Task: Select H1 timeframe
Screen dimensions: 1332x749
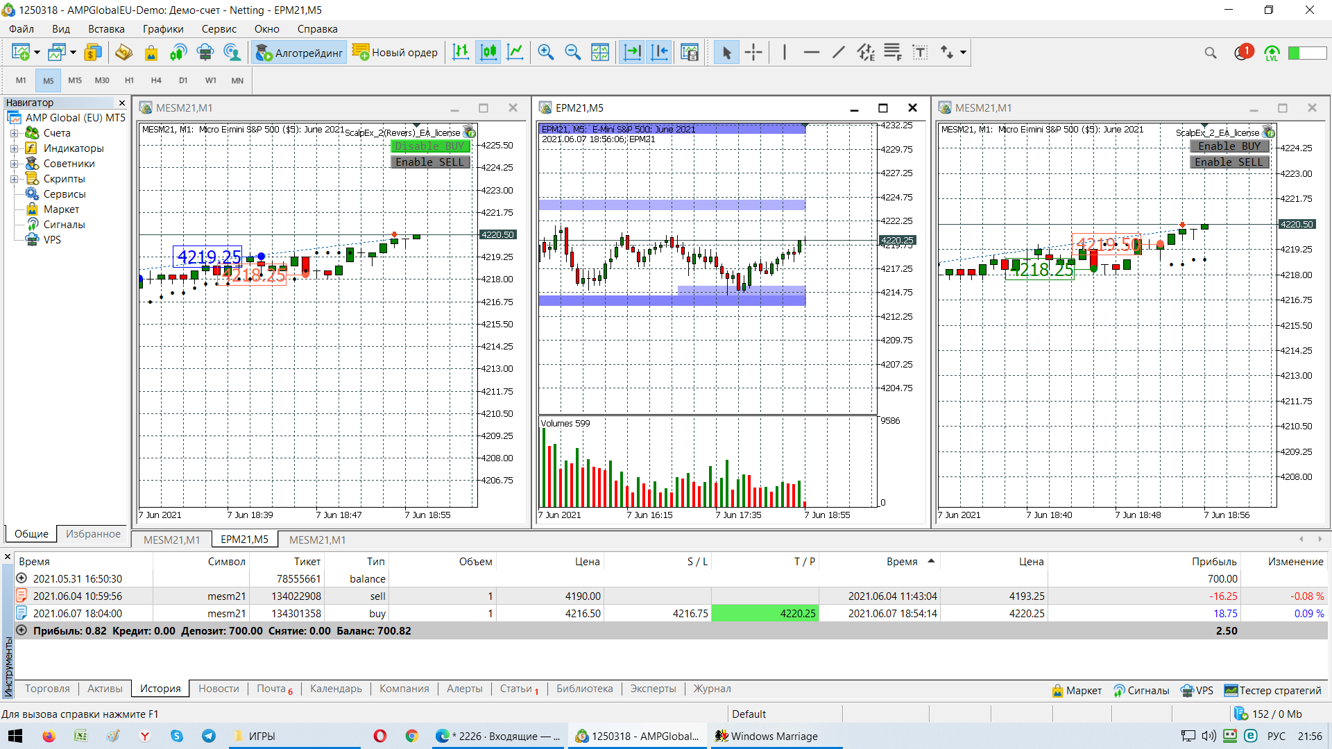Action: pos(129,80)
